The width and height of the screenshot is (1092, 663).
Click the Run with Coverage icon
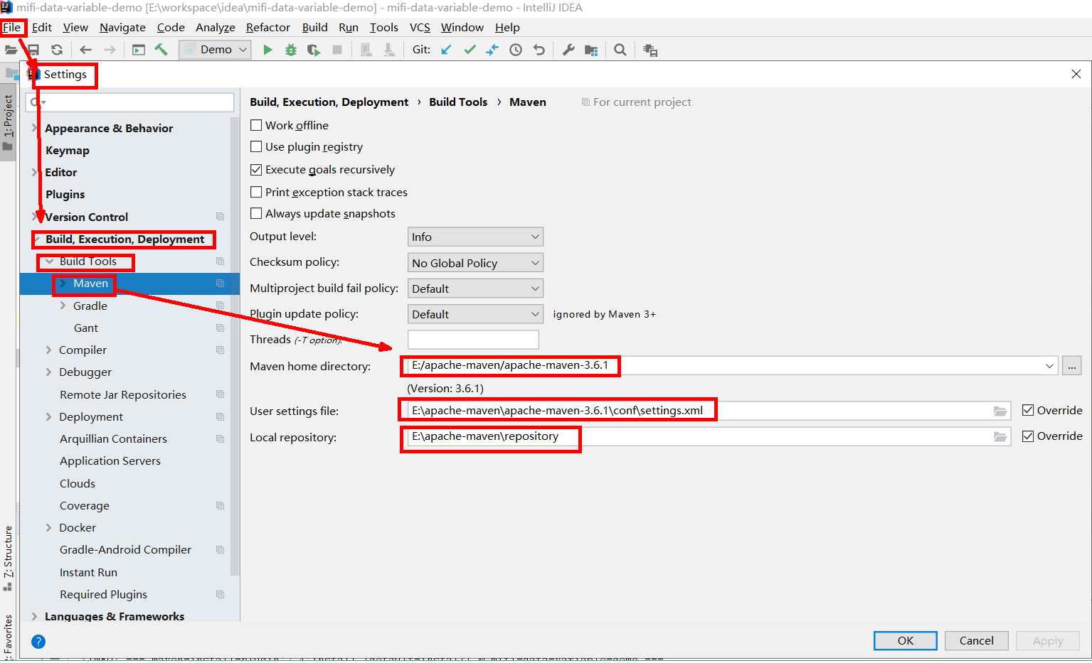point(314,50)
